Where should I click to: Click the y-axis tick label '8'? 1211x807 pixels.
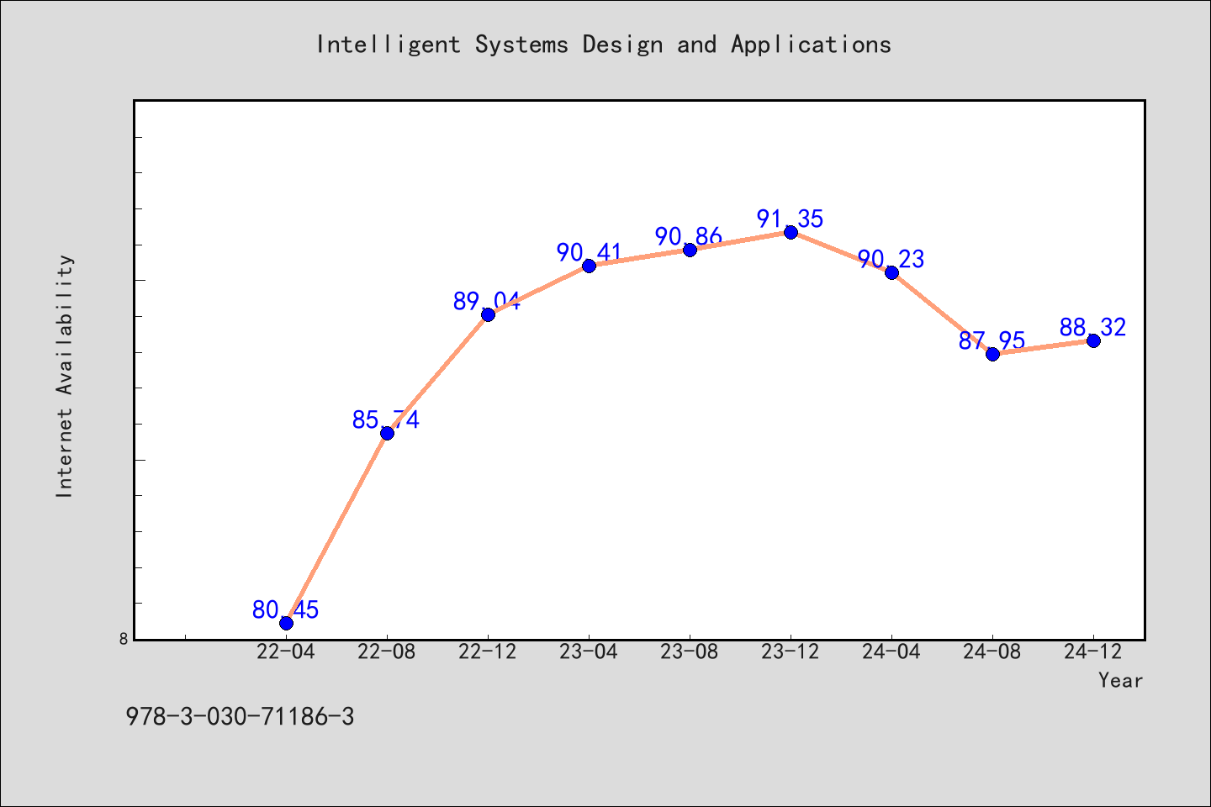pos(123,639)
